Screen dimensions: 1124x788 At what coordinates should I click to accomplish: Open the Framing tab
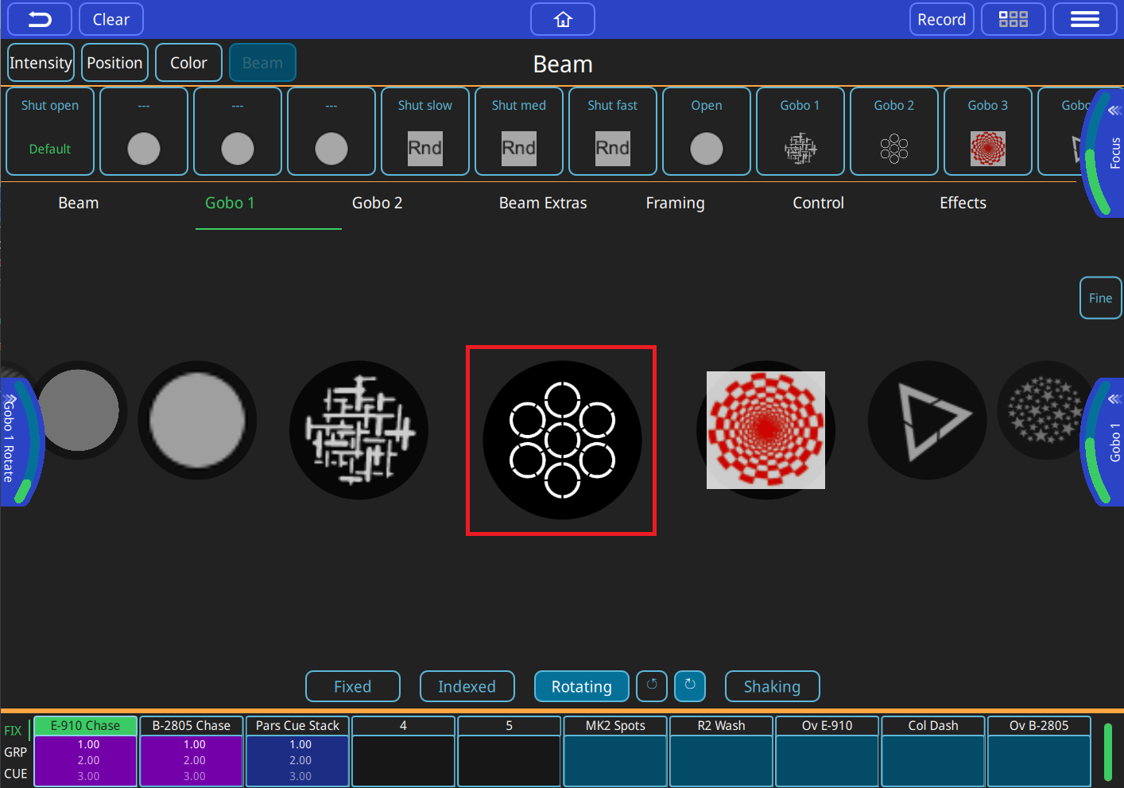point(675,204)
